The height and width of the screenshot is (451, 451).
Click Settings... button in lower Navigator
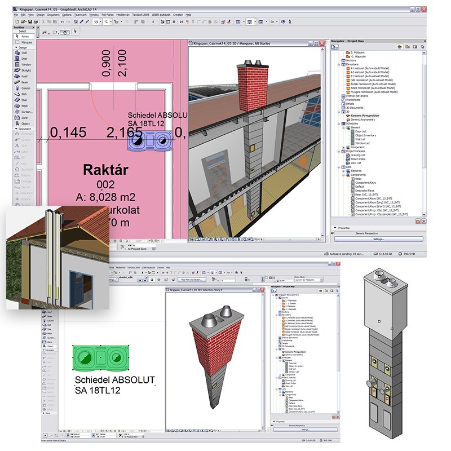tap(305, 430)
